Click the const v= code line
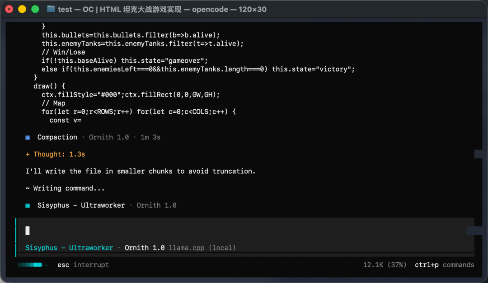This screenshot has width=488, height=283. tap(66, 121)
